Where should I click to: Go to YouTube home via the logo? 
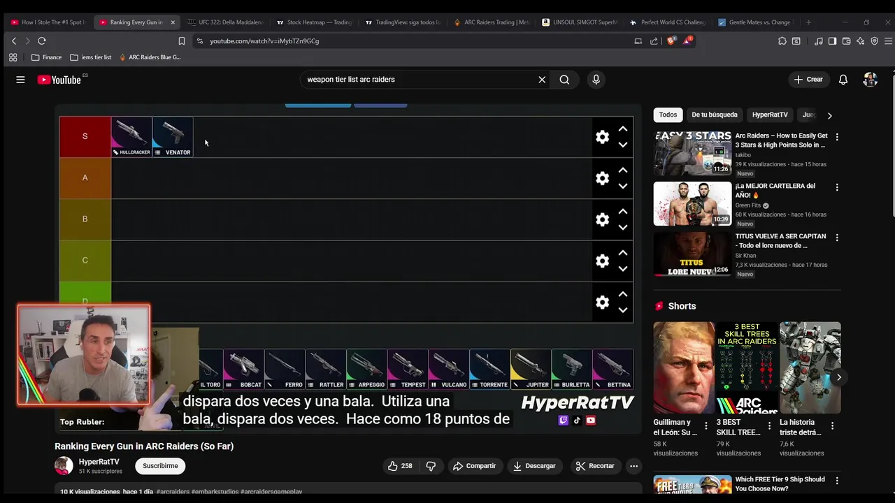coord(59,80)
